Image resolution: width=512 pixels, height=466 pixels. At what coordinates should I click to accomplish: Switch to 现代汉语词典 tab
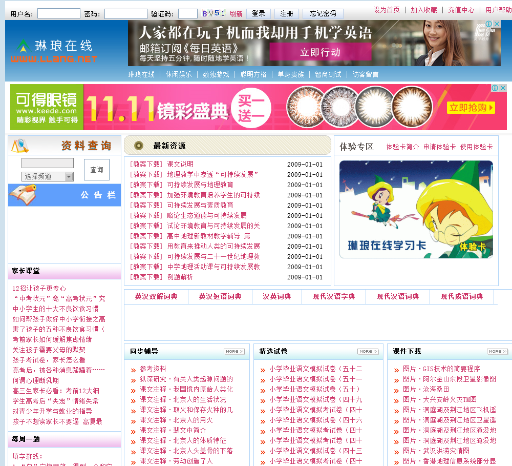point(398,297)
